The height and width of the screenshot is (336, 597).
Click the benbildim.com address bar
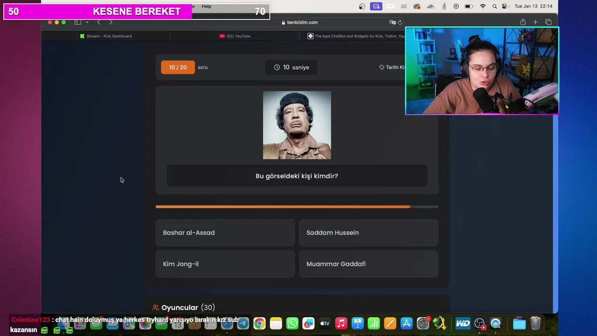pos(300,22)
